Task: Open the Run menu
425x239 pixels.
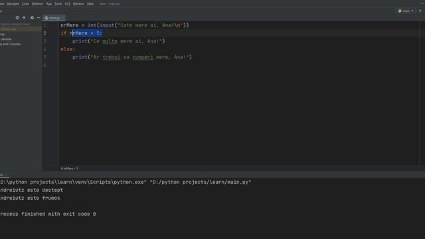Action: pyautogui.click(x=48, y=4)
